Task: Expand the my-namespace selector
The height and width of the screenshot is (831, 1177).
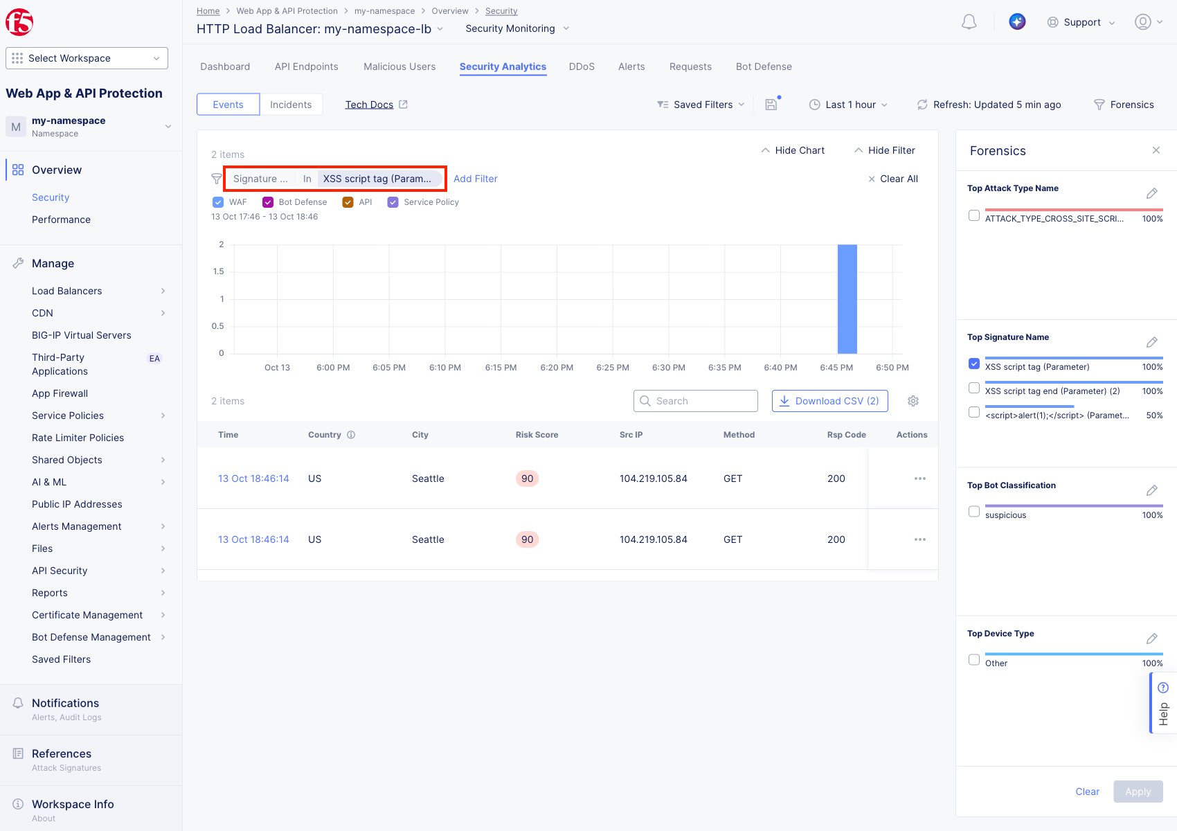Action: (90, 126)
